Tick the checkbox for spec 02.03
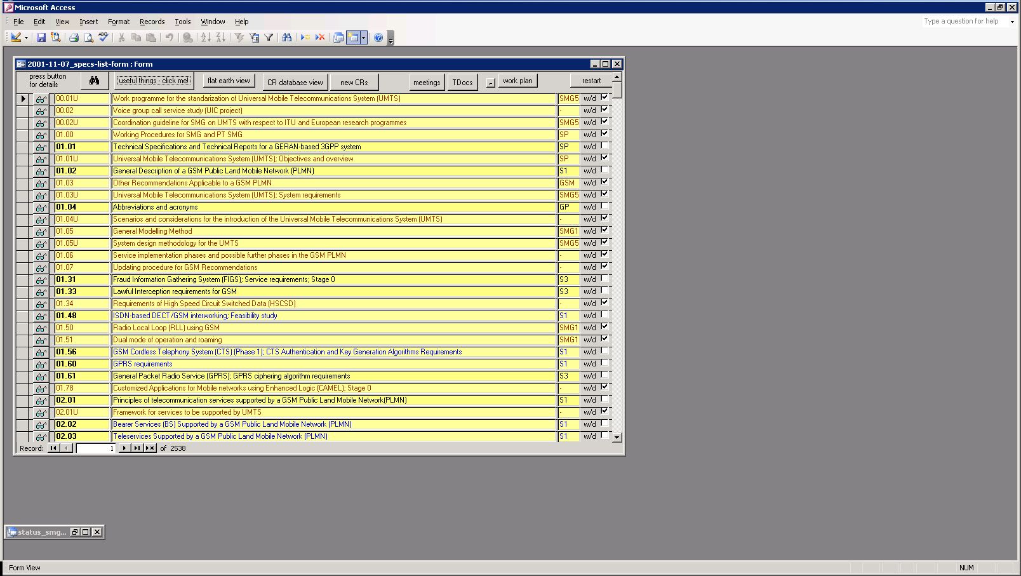Screen dimensions: 1021x576 604,436
